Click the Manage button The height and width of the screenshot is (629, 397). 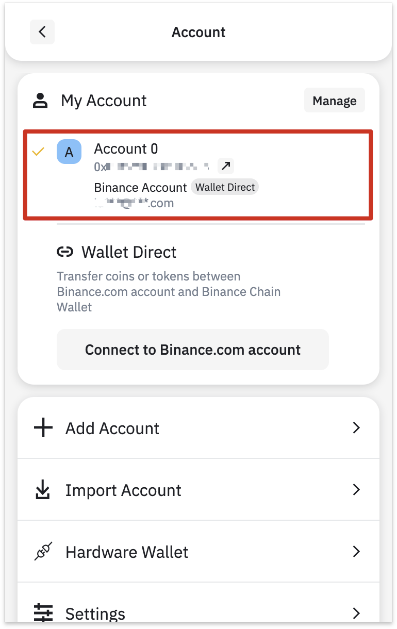coord(335,101)
